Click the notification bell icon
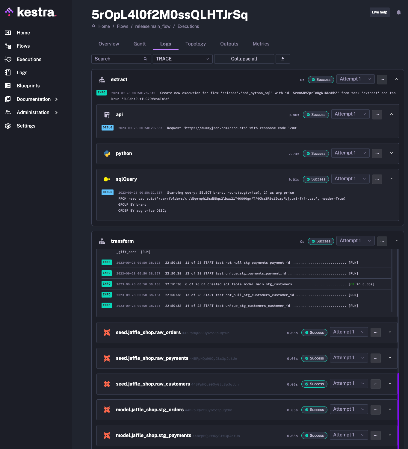Viewport: 408px width, 449px height. pos(398,12)
